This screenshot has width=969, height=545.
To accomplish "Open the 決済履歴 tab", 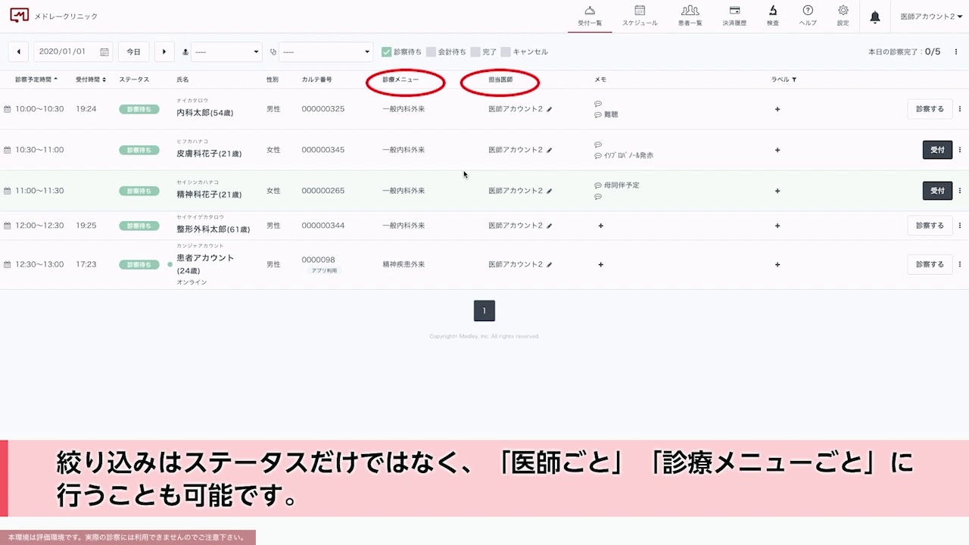I will (734, 16).
